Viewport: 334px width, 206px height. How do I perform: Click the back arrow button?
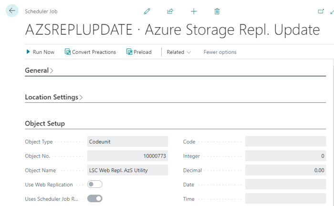(x=12, y=10)
